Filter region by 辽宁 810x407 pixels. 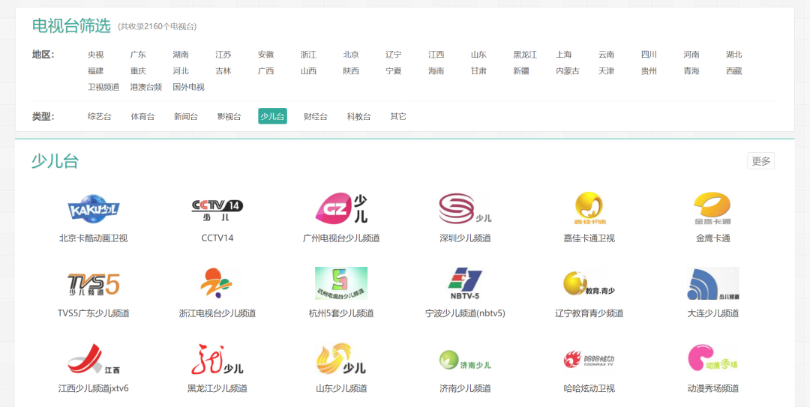[394, 55]
